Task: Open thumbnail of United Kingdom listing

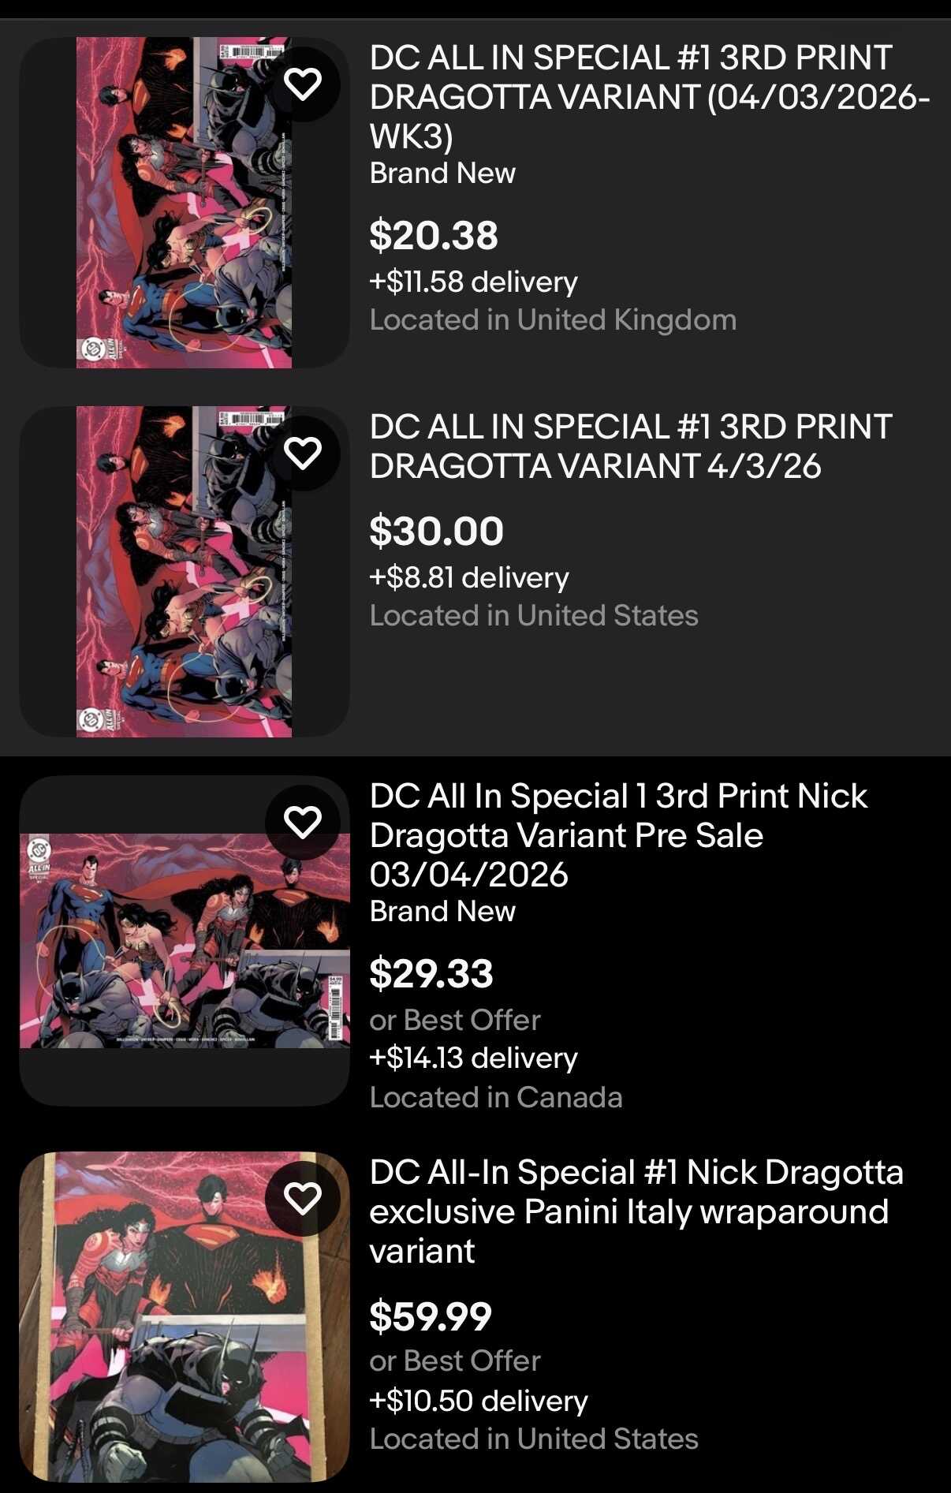Action: point(185,202)
